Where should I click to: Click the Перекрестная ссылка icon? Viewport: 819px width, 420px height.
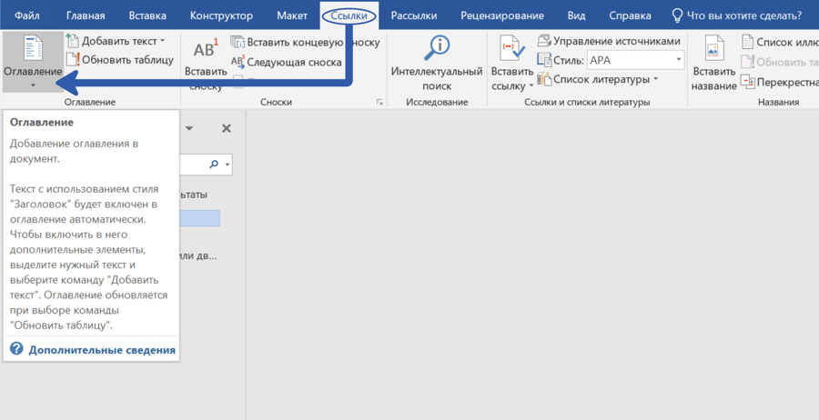click(748, 82)
